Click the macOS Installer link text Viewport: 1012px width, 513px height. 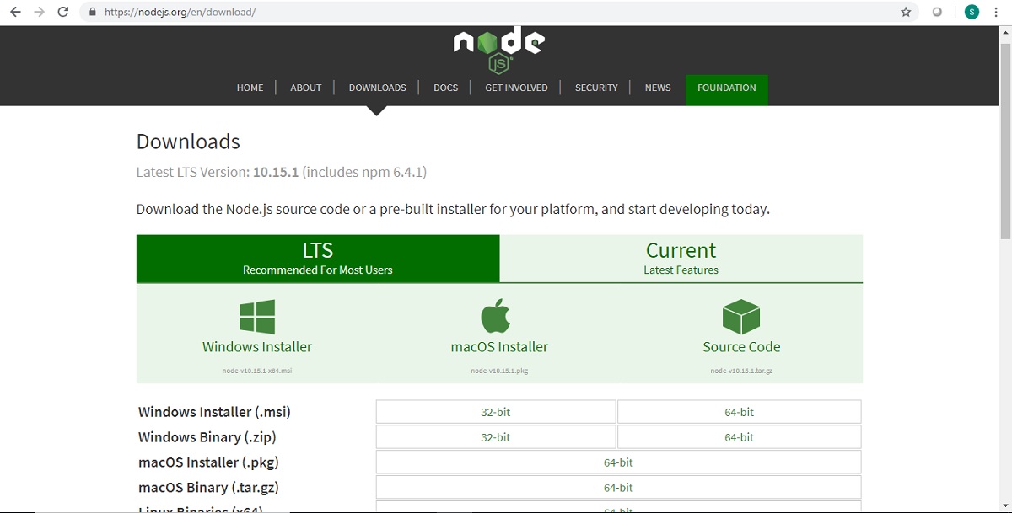tap(499, 347)
